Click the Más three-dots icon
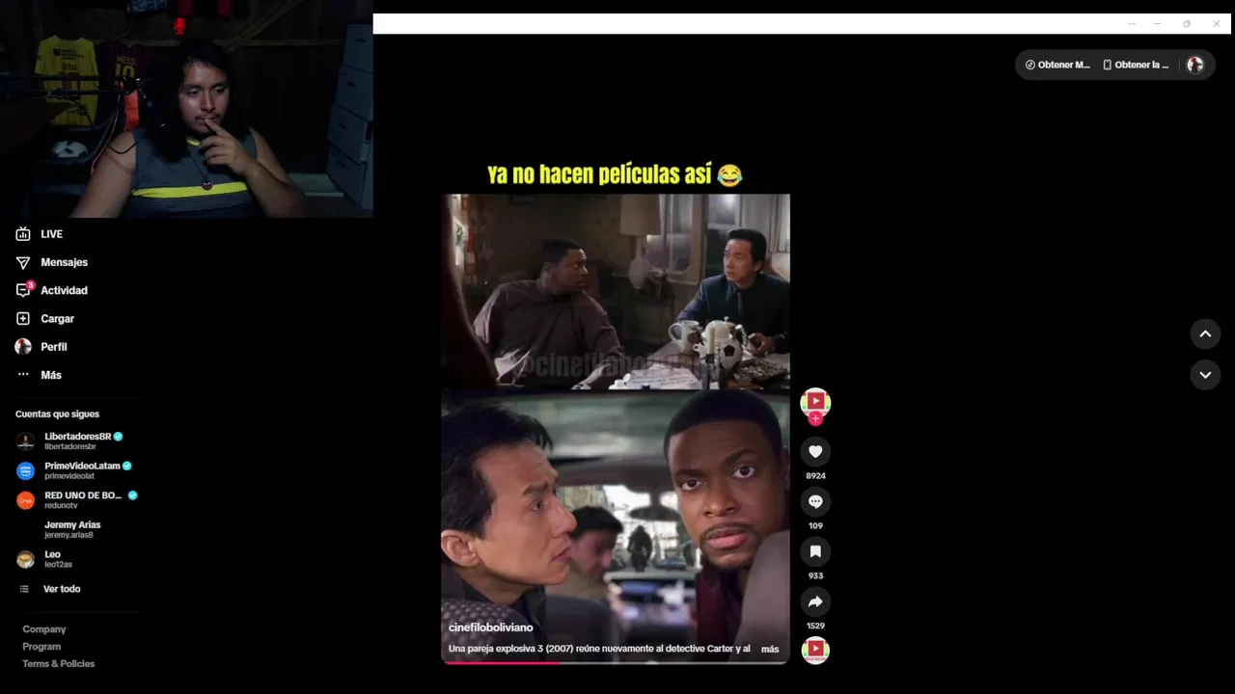This screenshot has height=694, width=1235. pos(23,374)
